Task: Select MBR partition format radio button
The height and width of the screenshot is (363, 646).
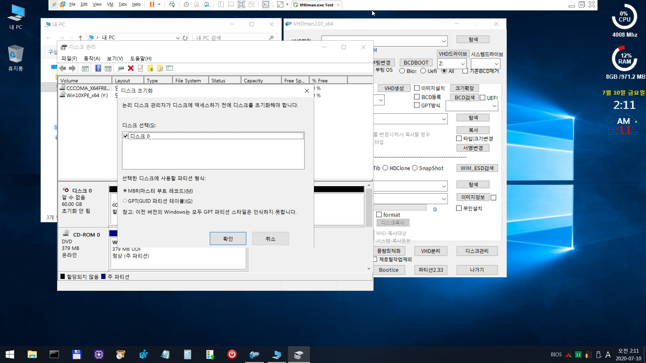Action: (x=125, y=191)
